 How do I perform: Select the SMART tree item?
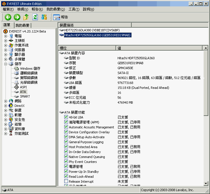(x=22, y=96)
